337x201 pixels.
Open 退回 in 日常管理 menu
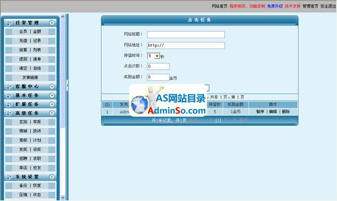click(x=23, y=59)
